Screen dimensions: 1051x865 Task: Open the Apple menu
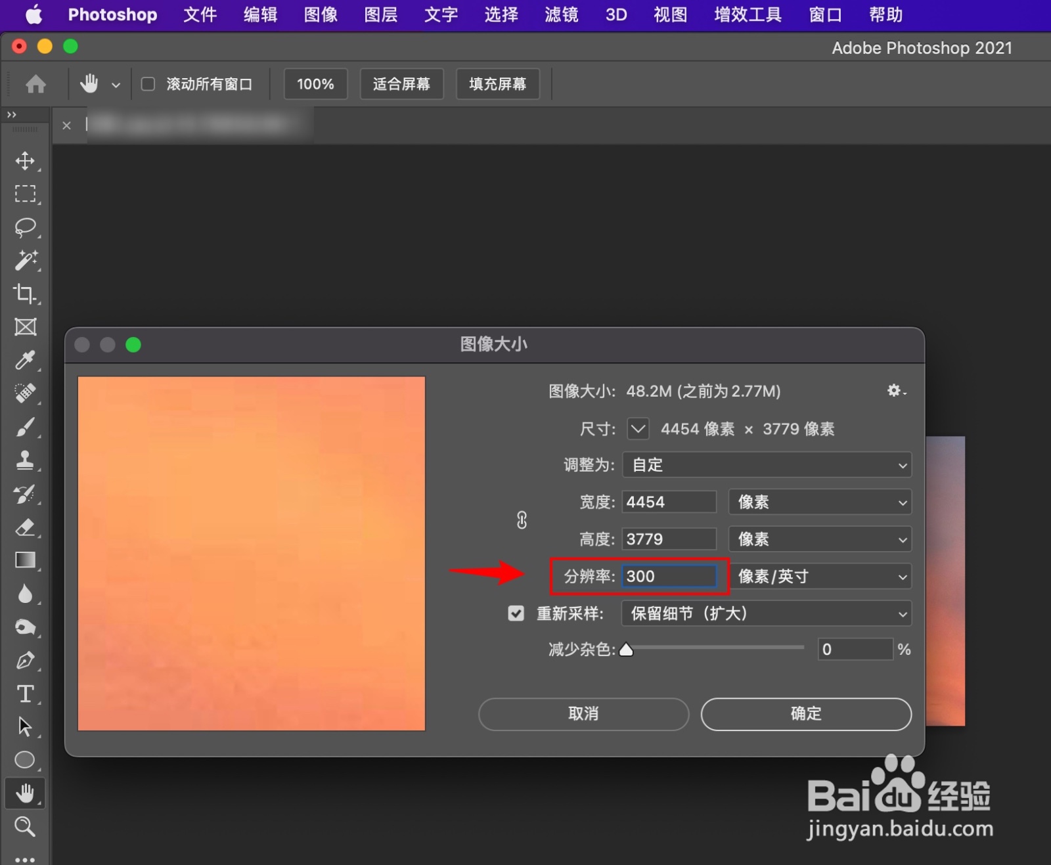pos(34,14)
